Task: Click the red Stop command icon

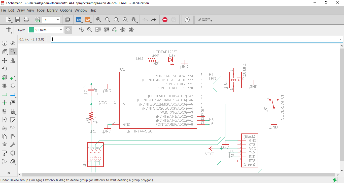Action: tap(165, 20)
